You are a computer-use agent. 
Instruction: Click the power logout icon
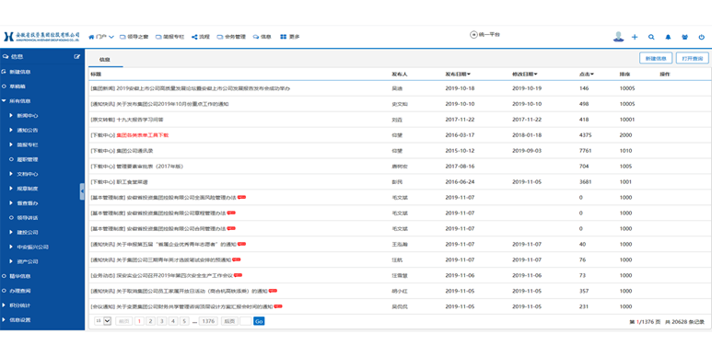702,37
